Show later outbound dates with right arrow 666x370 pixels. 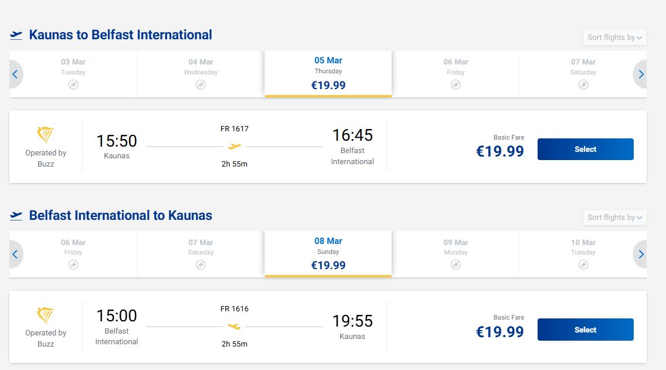[641, 74]
